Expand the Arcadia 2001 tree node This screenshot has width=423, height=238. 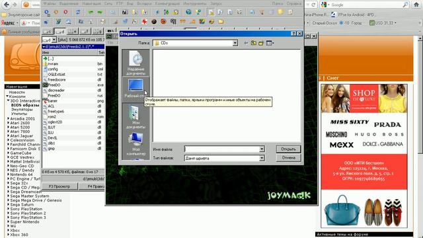[x=9, y=118]
